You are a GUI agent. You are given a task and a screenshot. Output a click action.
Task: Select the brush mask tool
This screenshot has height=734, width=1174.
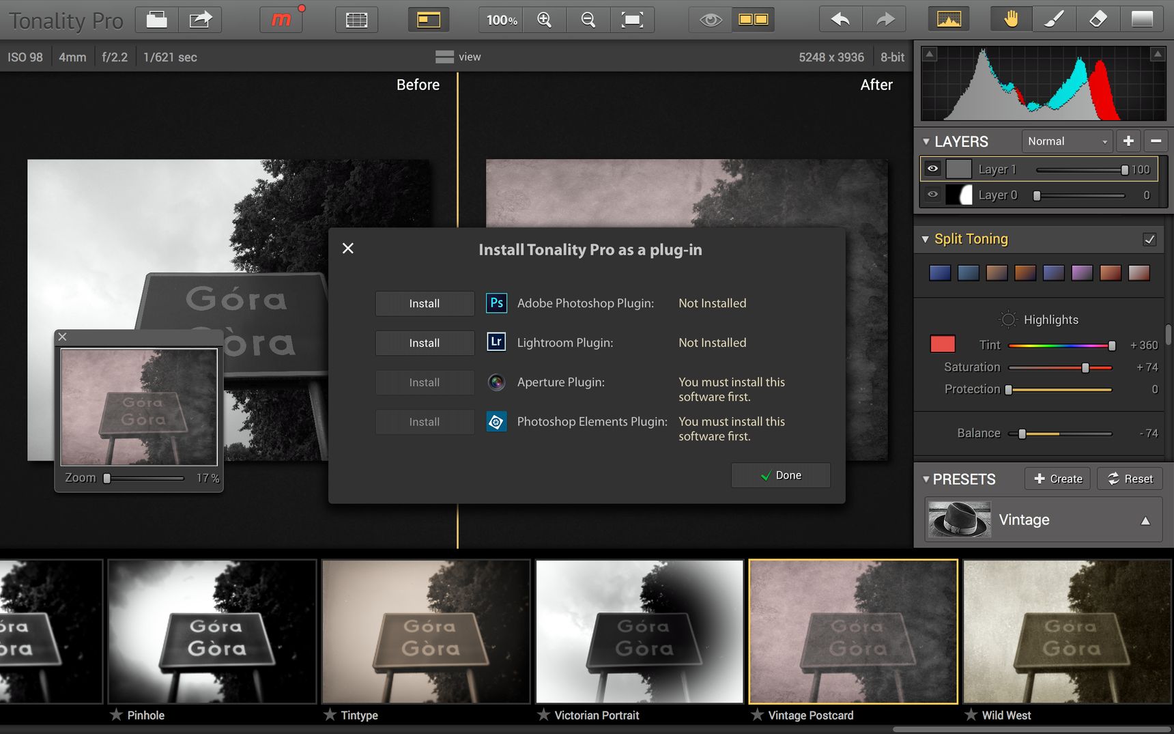coord(1055,20)
